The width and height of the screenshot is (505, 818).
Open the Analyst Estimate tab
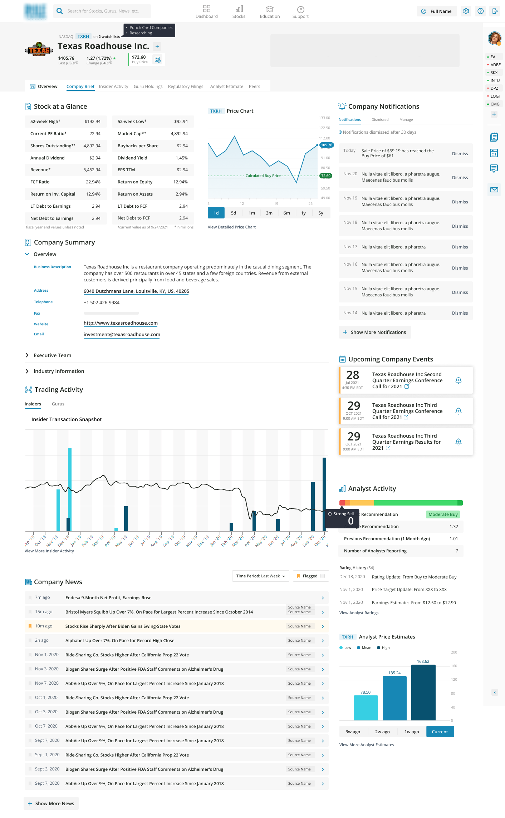pyautogui.click(x=226, y=87)
